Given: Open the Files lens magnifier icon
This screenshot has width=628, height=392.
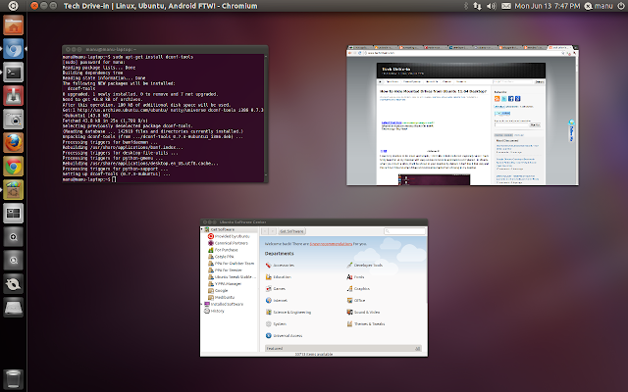Looking at the screenshot, I should [x=13, y=261].
